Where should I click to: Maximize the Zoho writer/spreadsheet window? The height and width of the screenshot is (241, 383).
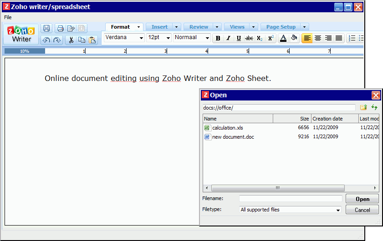pyautogui.click(x=348, y=7)
